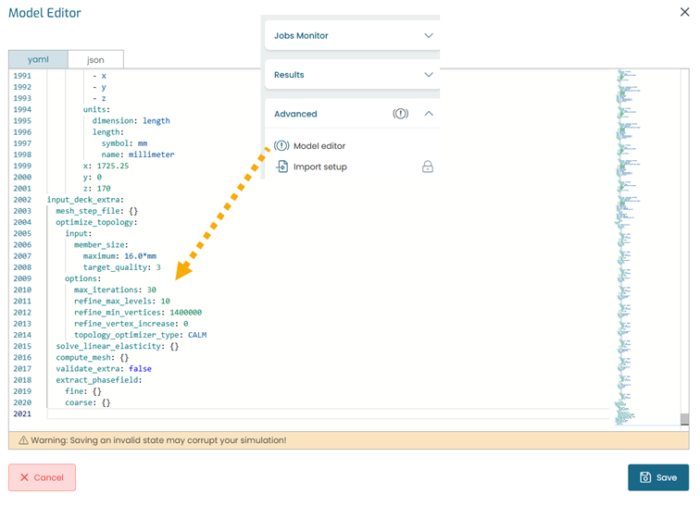Click the 'target_quality: 3' line

(122, 267)
